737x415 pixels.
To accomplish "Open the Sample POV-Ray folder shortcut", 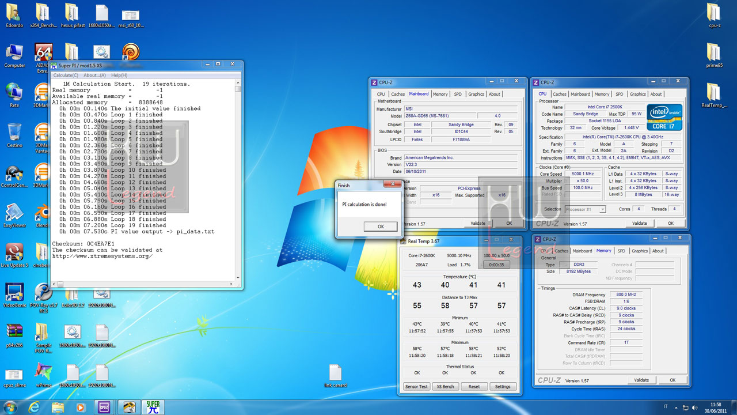I will pos(43,337).
